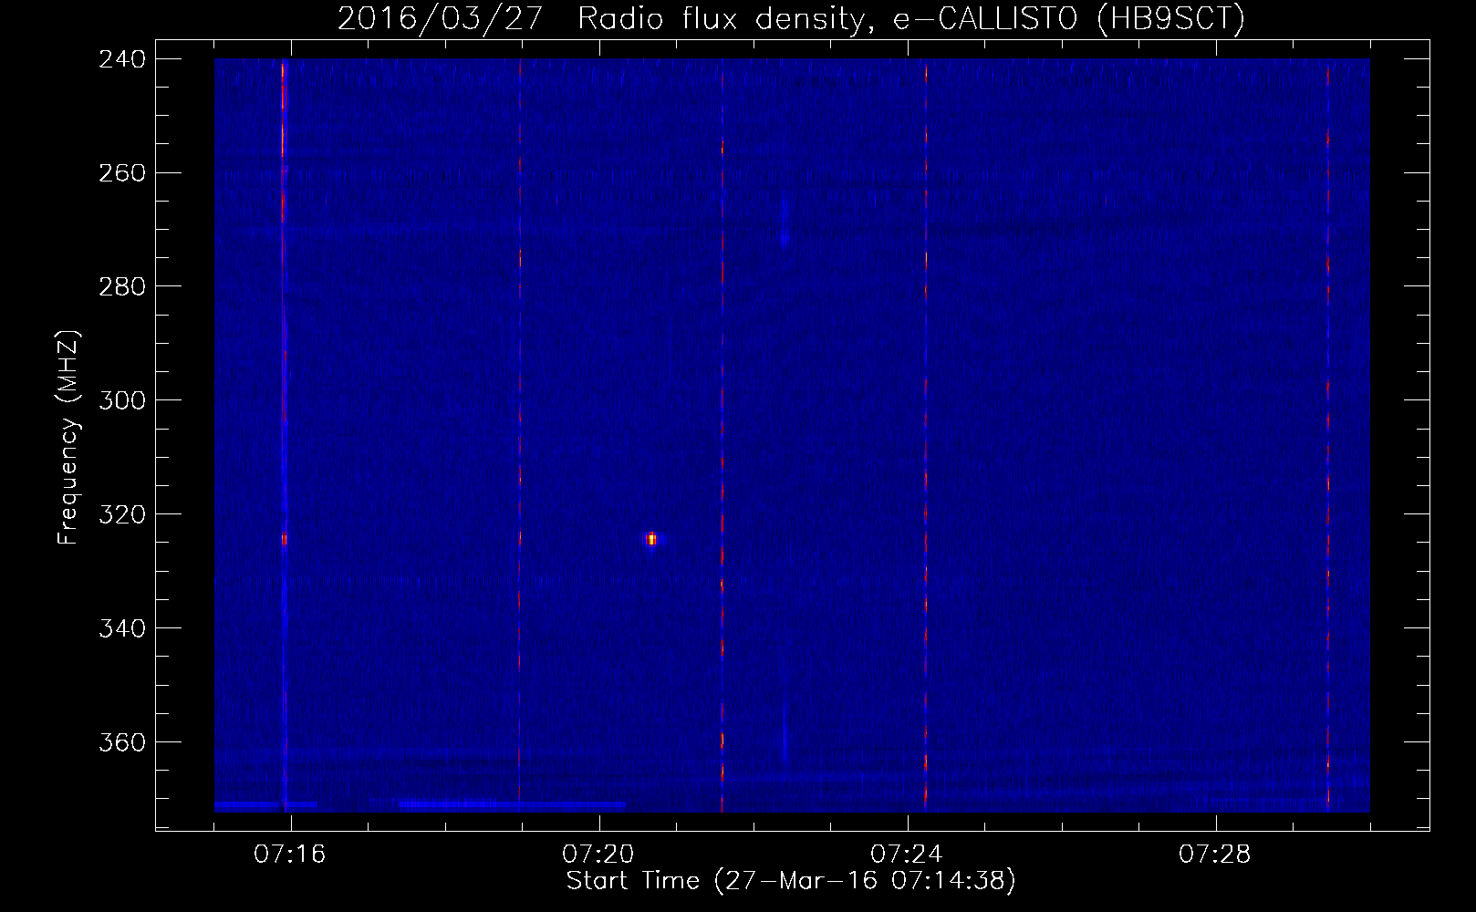1476x912 pixels.
Task: Click the 240 frequency tick label
Action: [x=122, y=59]
